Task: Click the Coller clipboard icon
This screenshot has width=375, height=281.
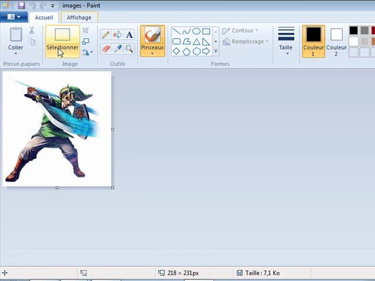Action: point(16,35)
